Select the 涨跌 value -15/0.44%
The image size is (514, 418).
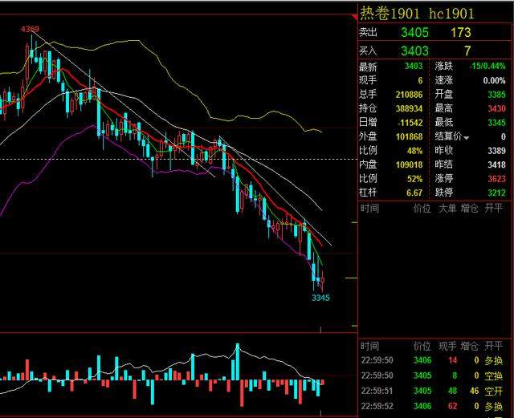pyautogui.click(x=487, y=66)
